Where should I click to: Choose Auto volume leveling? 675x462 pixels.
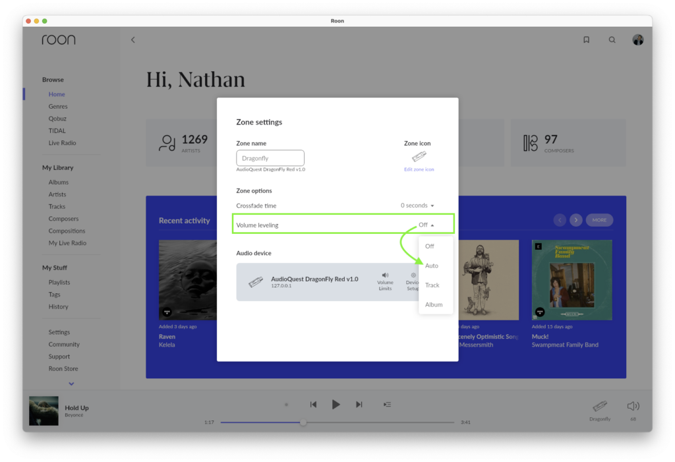pyautogui.click(x=432, y=266)
